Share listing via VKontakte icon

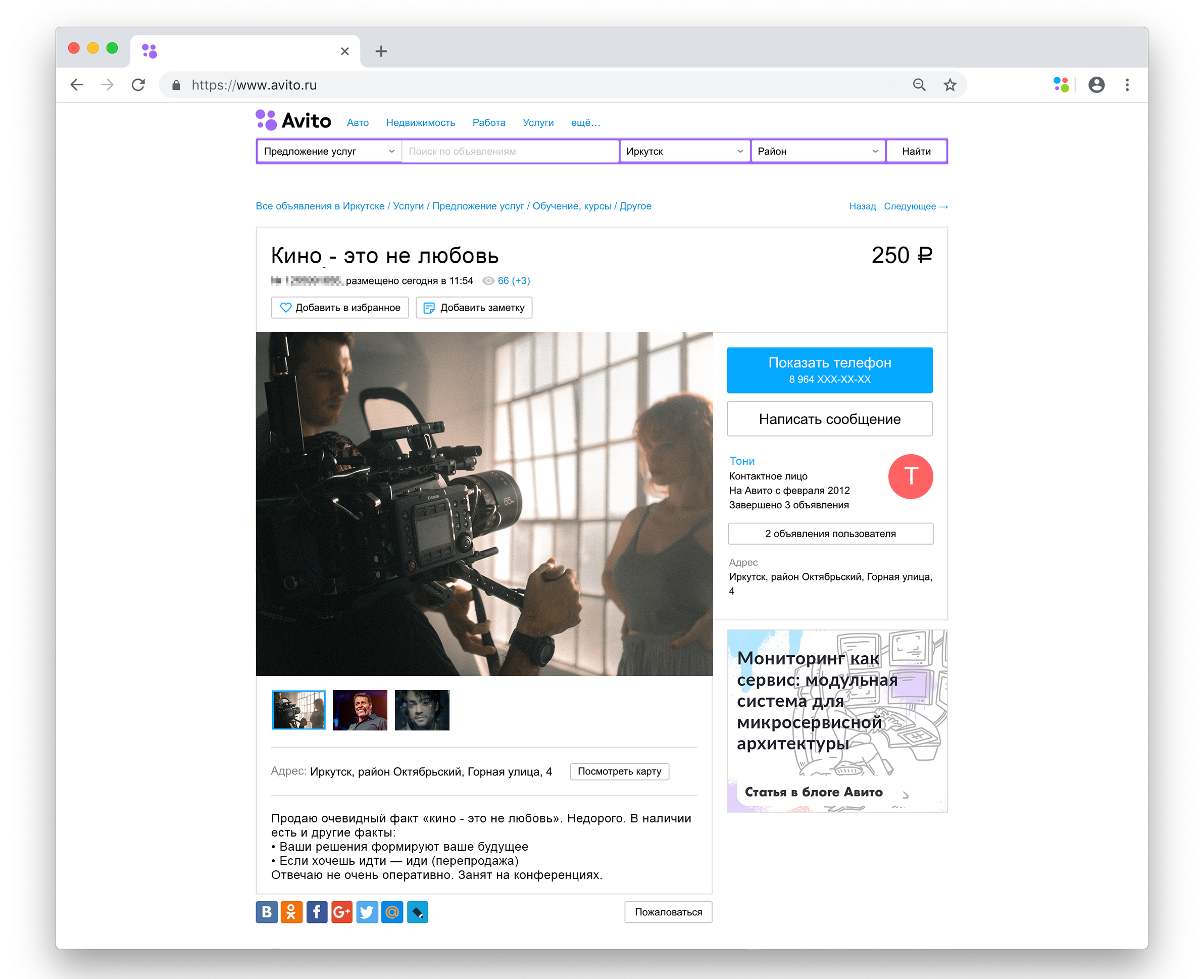tap(267, 912)
